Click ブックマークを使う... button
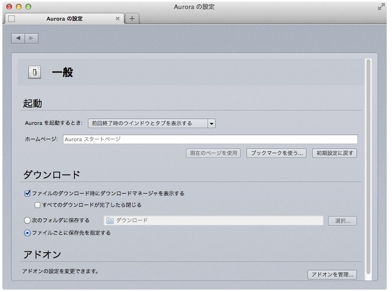This screenshot has height=292, width=392. pos(277,153)
